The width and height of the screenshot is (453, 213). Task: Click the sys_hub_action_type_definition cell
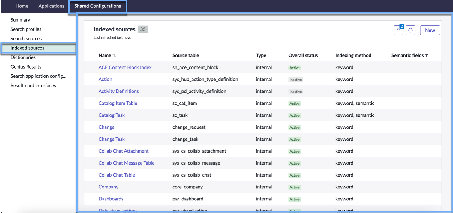pos(205,79)
